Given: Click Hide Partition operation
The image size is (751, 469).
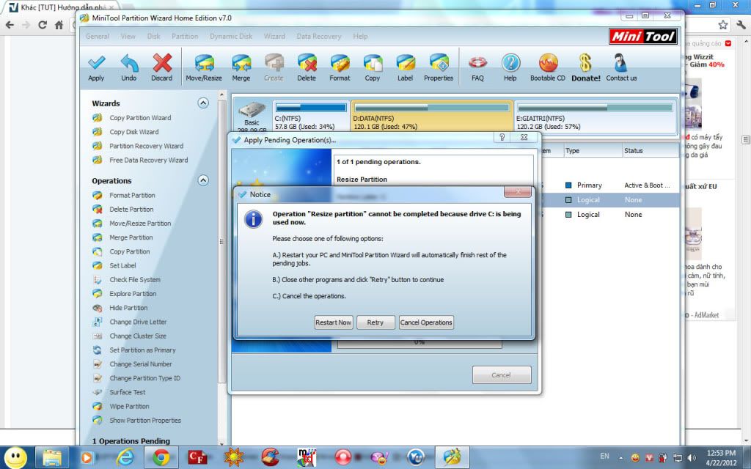Looking at the screenshot, I should pos(128,308).
